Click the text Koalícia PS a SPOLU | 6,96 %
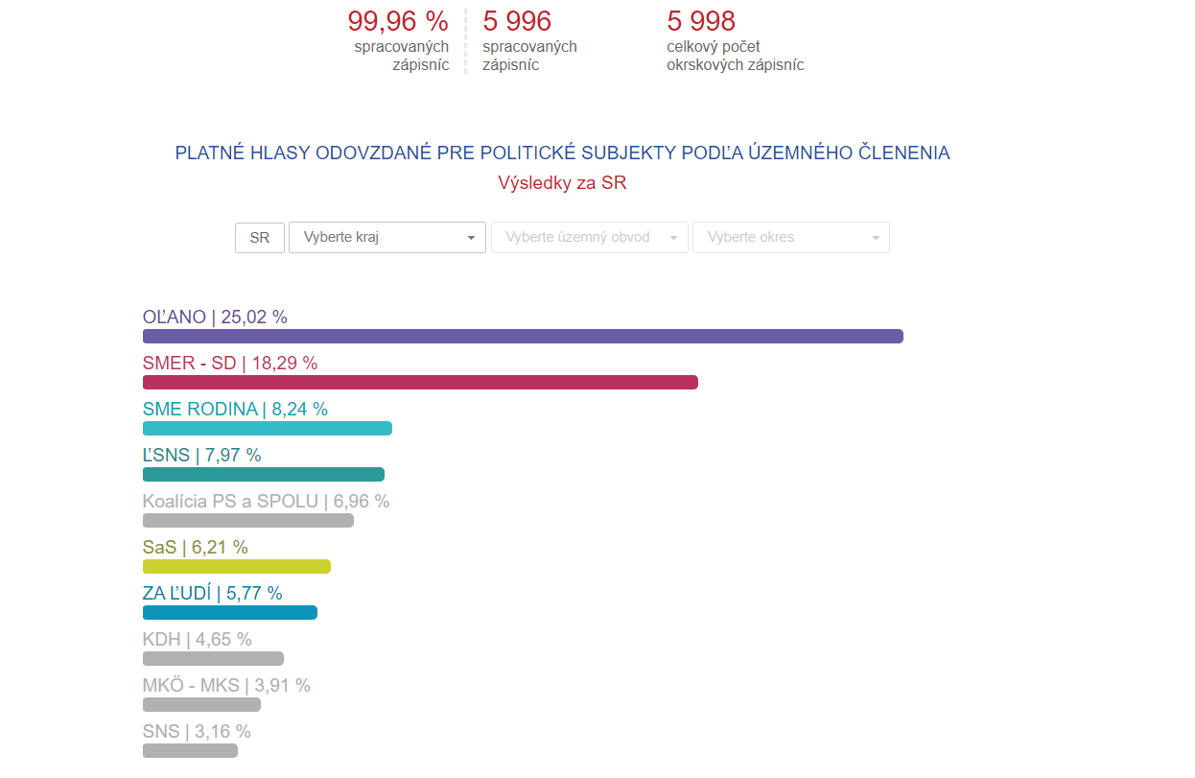 267,501
